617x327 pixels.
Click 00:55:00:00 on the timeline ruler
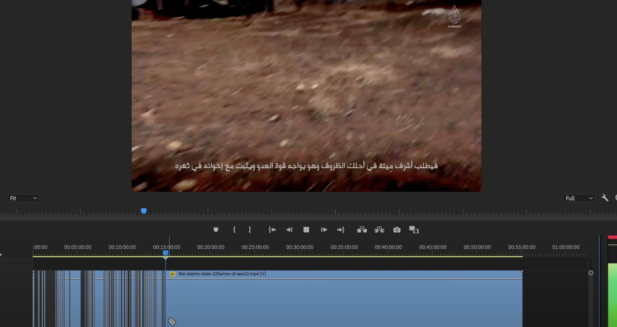pos(522,247)
